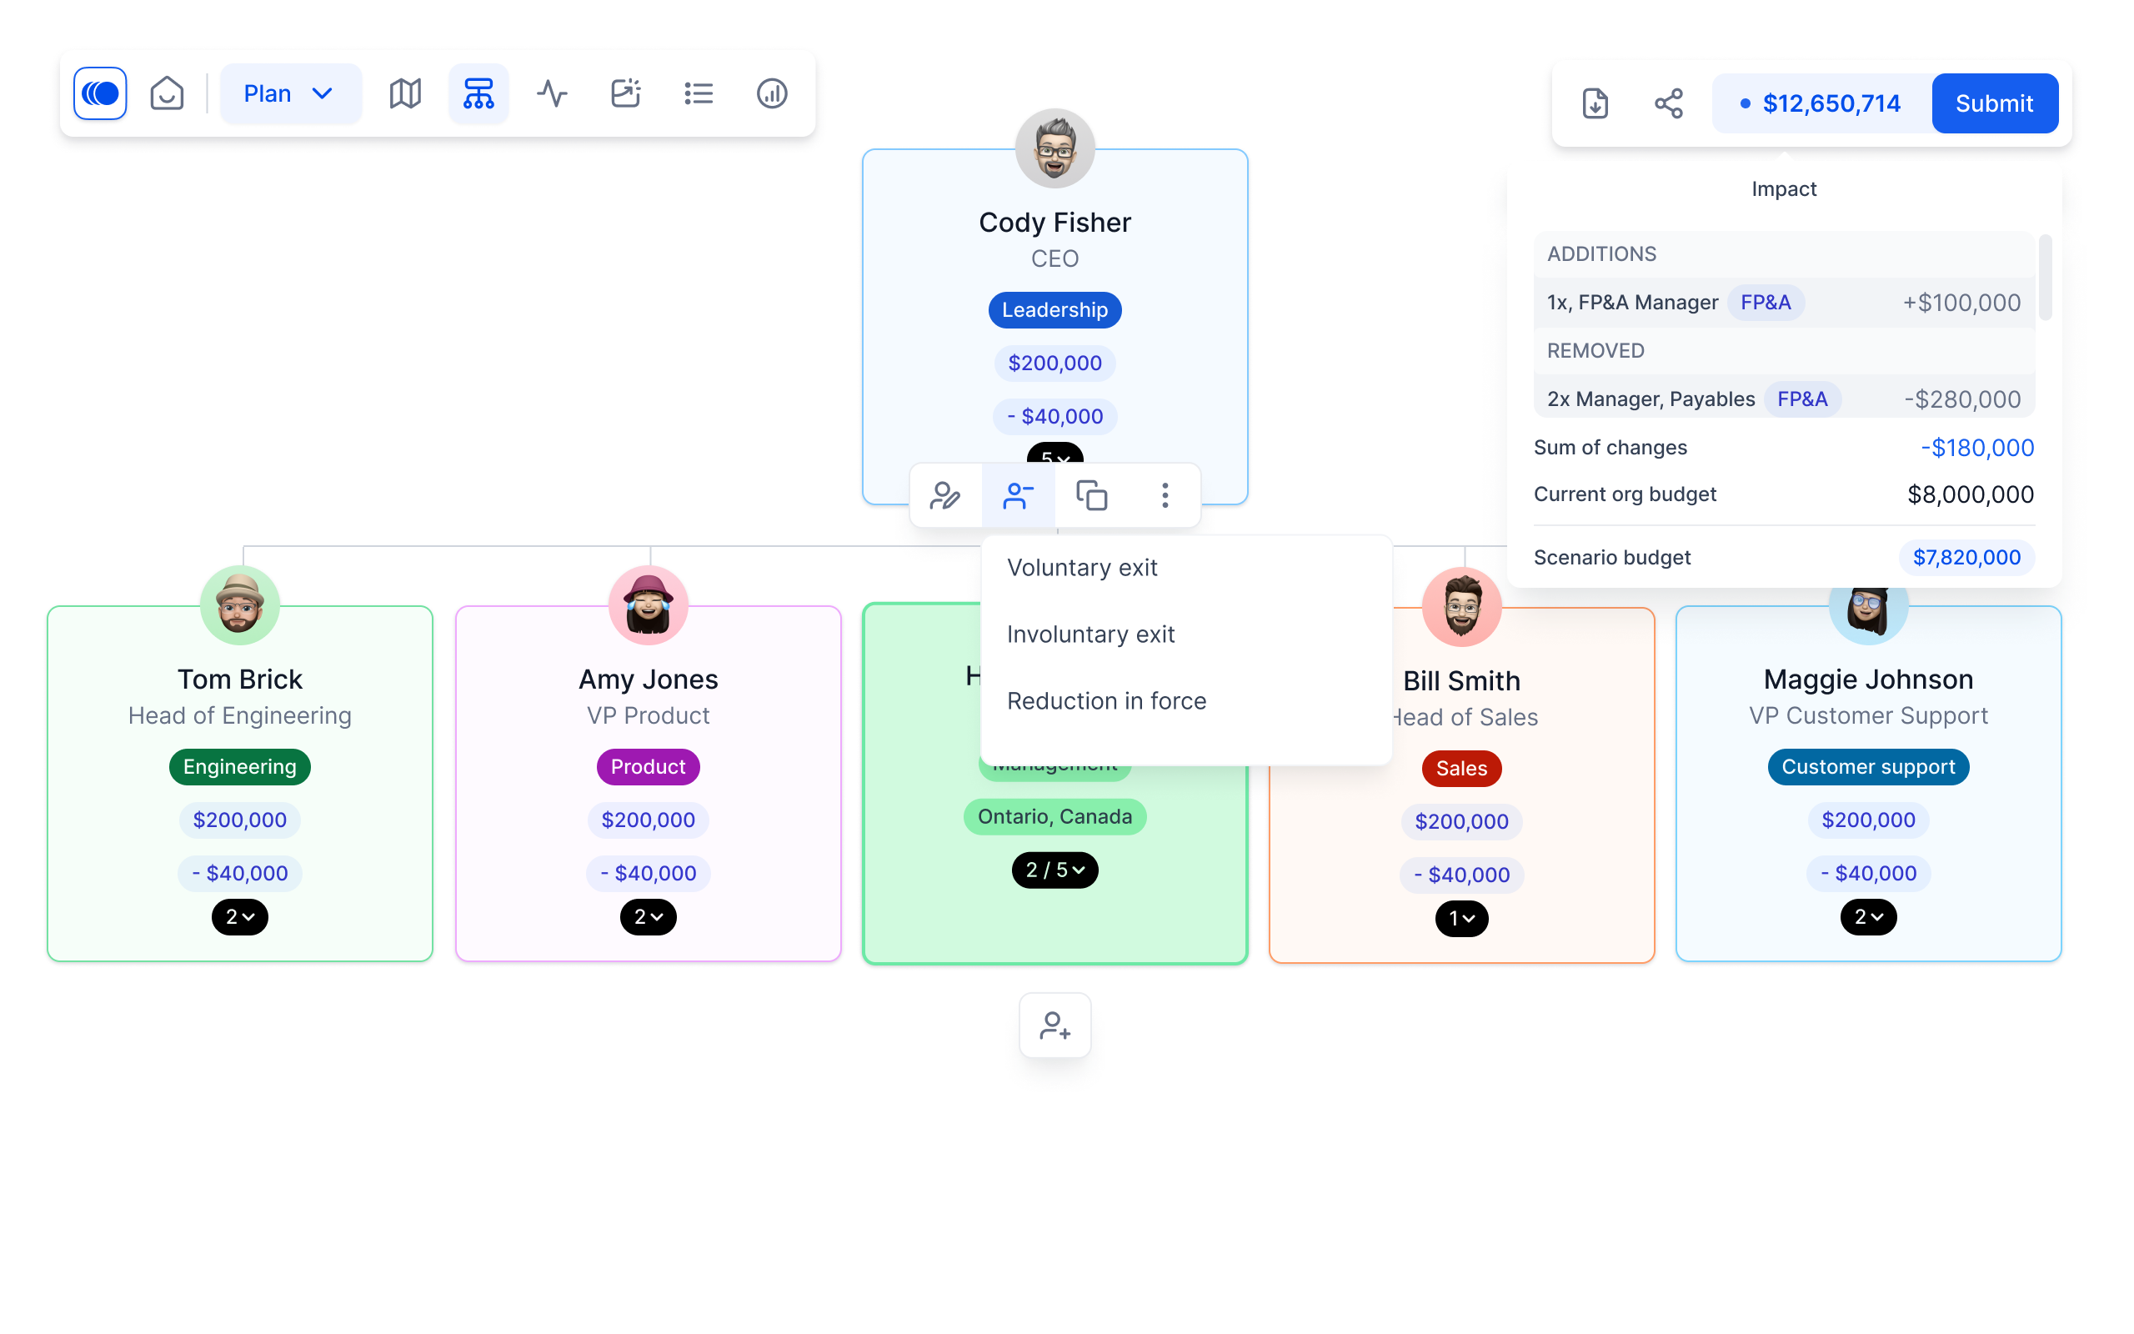The height and width of the screenshot is (1334, 2134).
Task: Select Reduction in force from context menu
Action: 1106,701
